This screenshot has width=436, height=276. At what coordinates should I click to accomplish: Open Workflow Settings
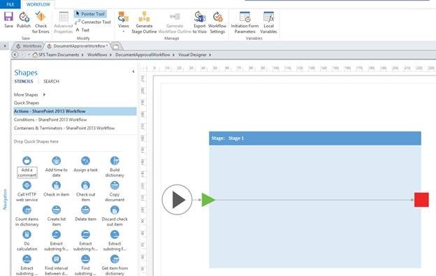217,22
